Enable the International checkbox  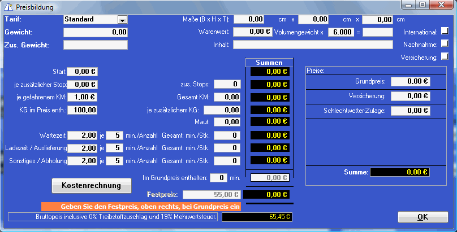coord(445,31)
